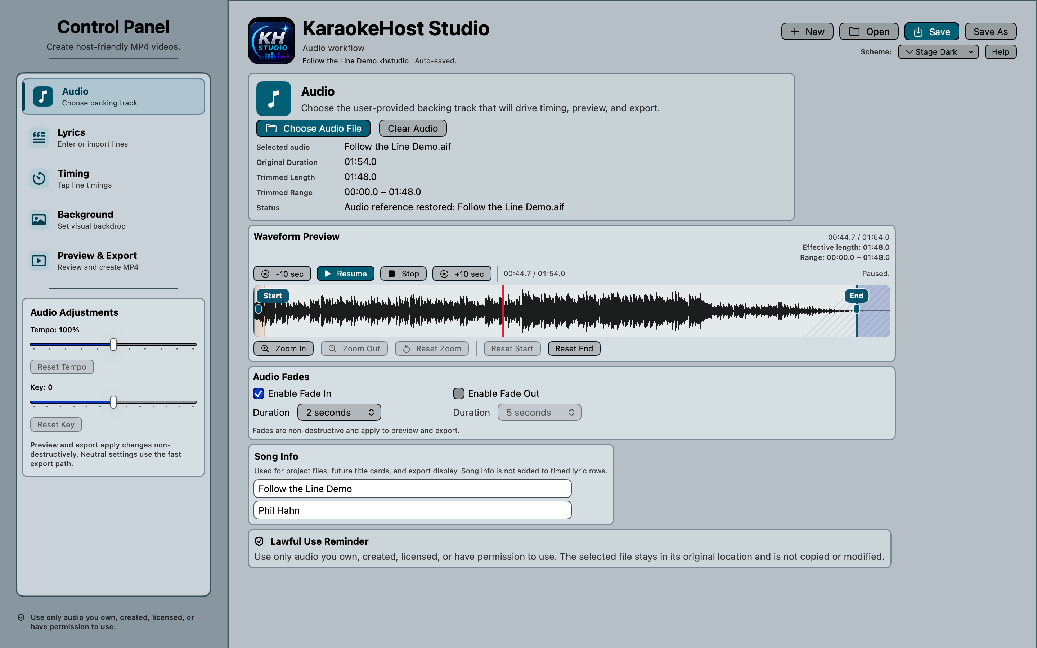Viewport: 1037px width, 648px height.
Task: Select the Audio step in Control Panel
Action: click(113, 96)
